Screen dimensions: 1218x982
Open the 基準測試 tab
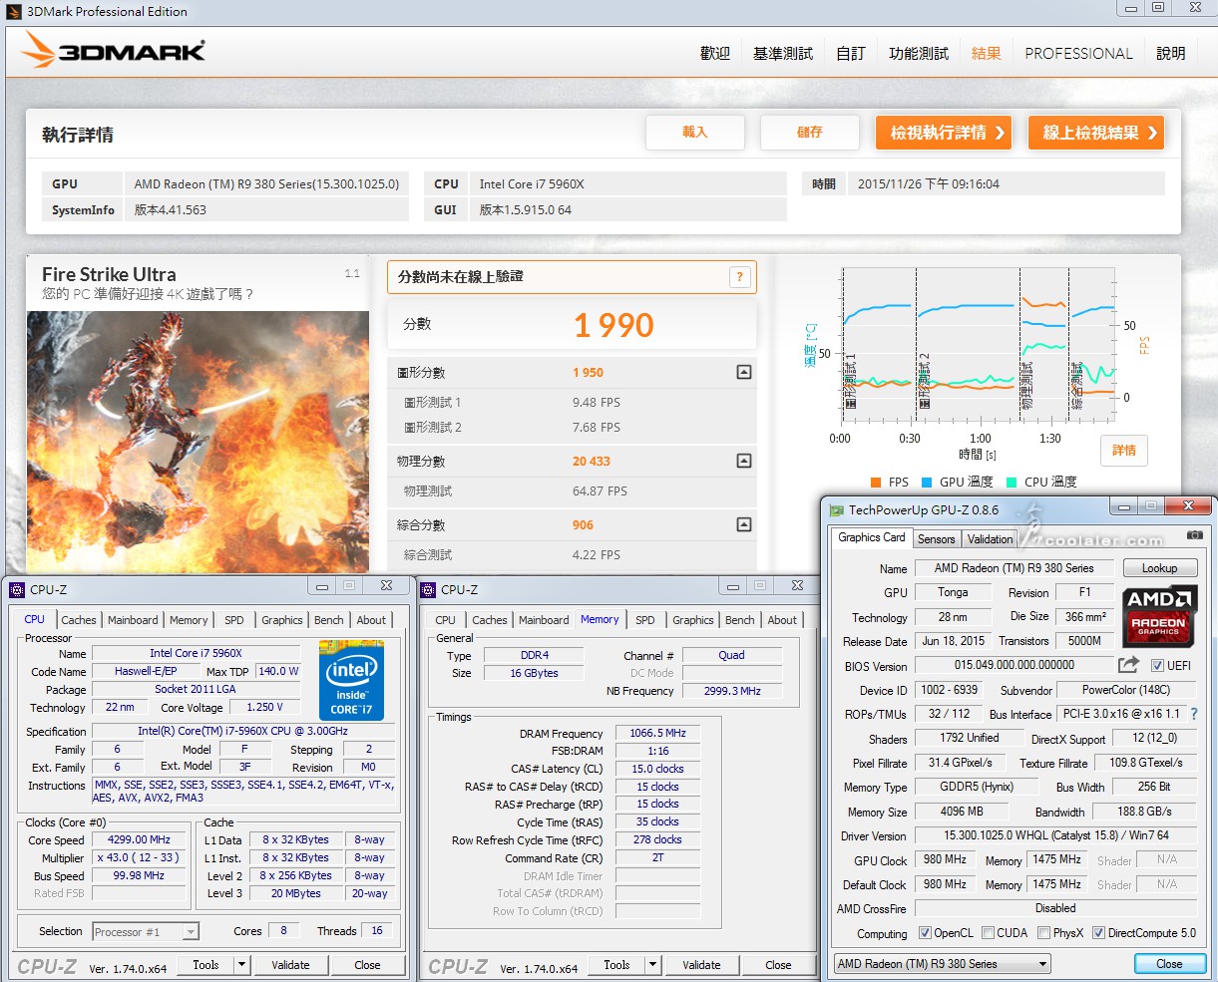click(x=783, y=54)
